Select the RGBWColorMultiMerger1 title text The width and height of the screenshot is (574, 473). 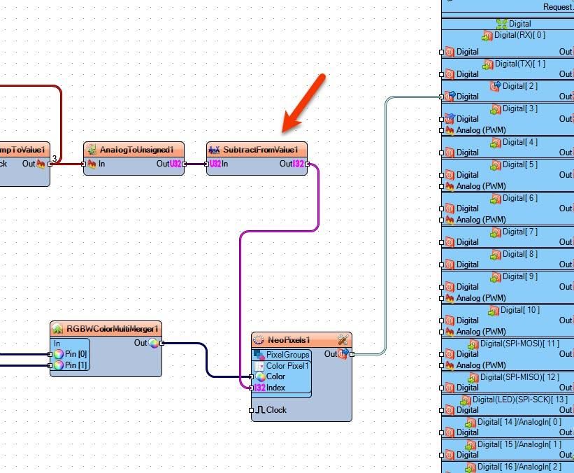click(x=112, y=329)
